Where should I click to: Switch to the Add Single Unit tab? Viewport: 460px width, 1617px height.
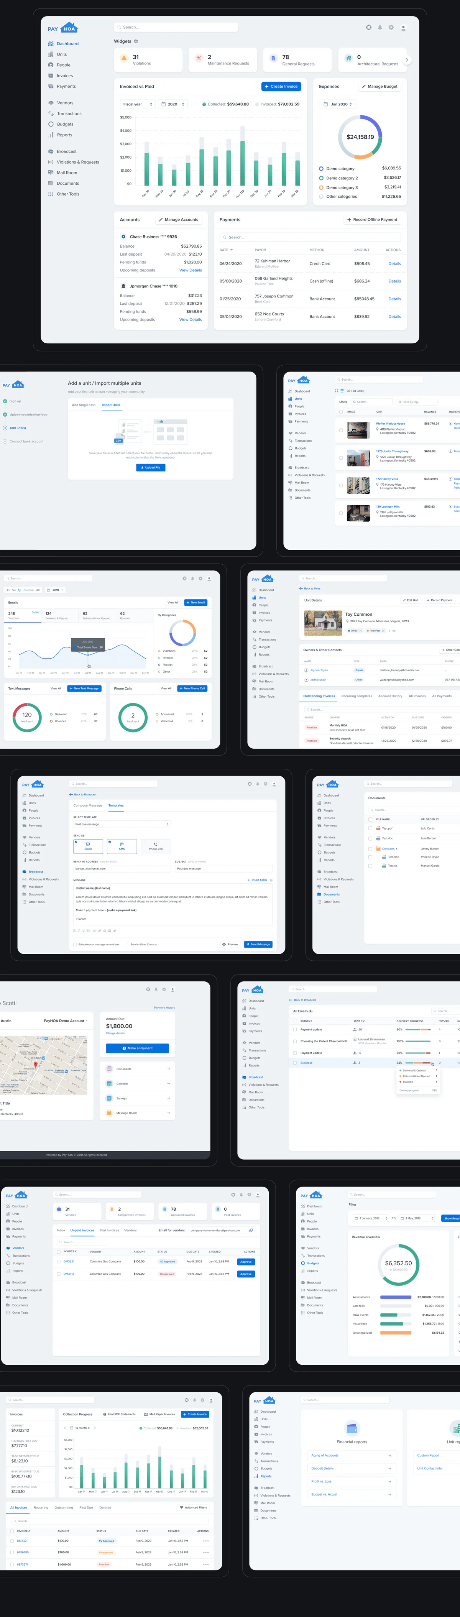point(84,405)
